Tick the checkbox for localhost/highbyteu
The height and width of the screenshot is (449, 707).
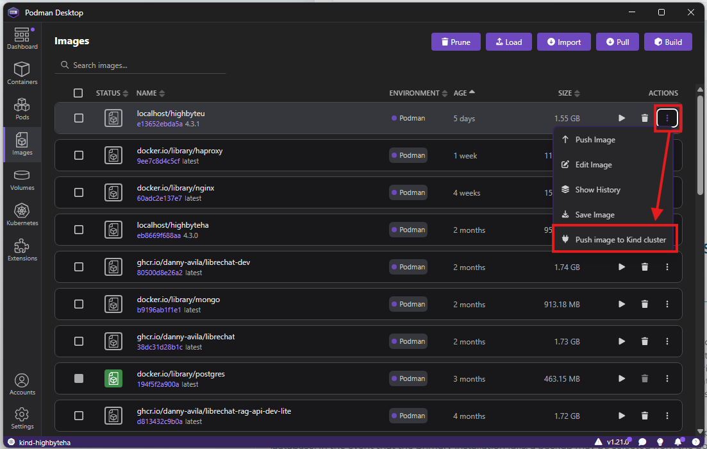(79, 118)
